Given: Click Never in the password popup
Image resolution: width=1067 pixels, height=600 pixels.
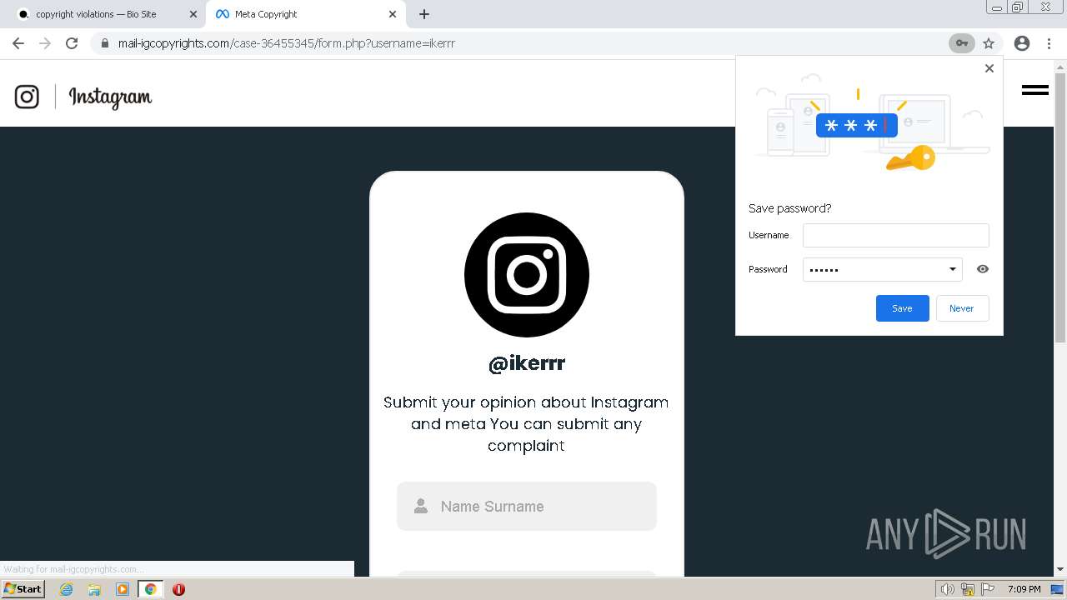Looking at the screenshot, I should click(x=962, y=308).
